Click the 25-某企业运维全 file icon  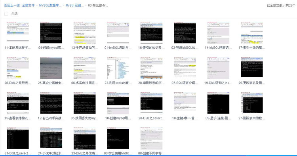pyautogui.click(x=51, y=68)
